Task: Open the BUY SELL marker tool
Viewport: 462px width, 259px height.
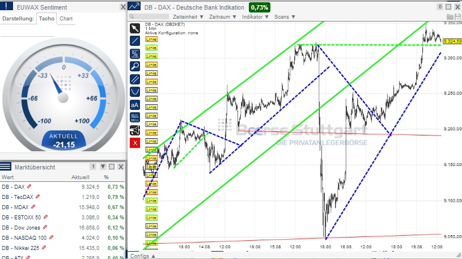Action: [x=135, y=117]
